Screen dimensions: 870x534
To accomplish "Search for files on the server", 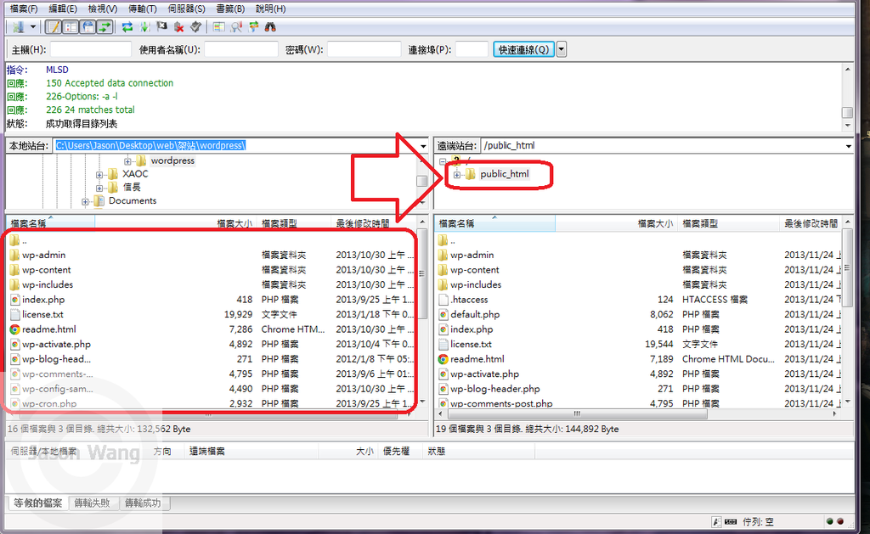I will tap(270, 26).
